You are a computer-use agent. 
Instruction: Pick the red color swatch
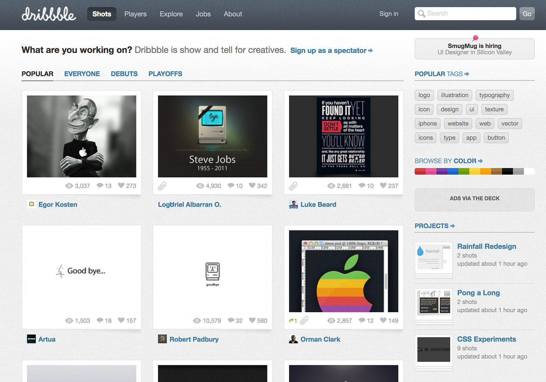pyautogui.click(x=420, y=171)
